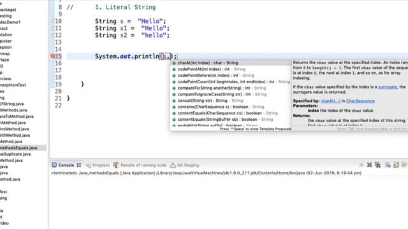Switch to the Console tab
408x229 pixels.
66,165
